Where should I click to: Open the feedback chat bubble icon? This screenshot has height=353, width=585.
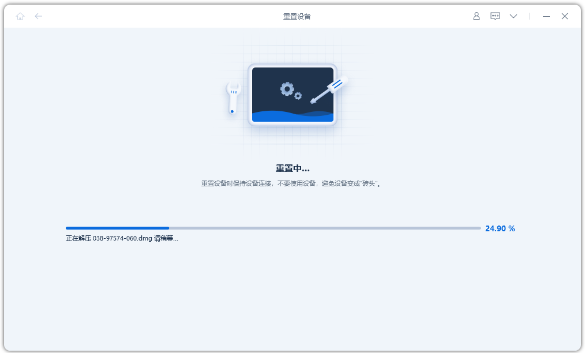coord(495,16)
